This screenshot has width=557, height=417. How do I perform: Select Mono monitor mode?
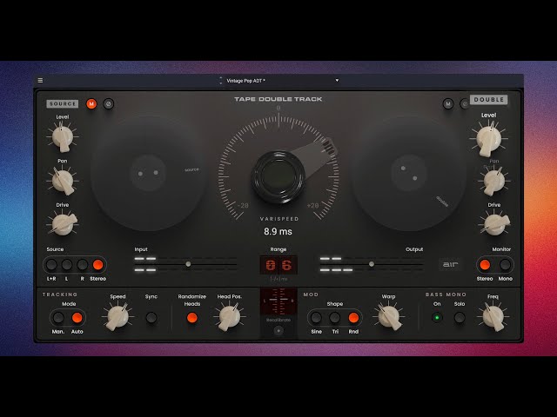[x=505, y=264]
